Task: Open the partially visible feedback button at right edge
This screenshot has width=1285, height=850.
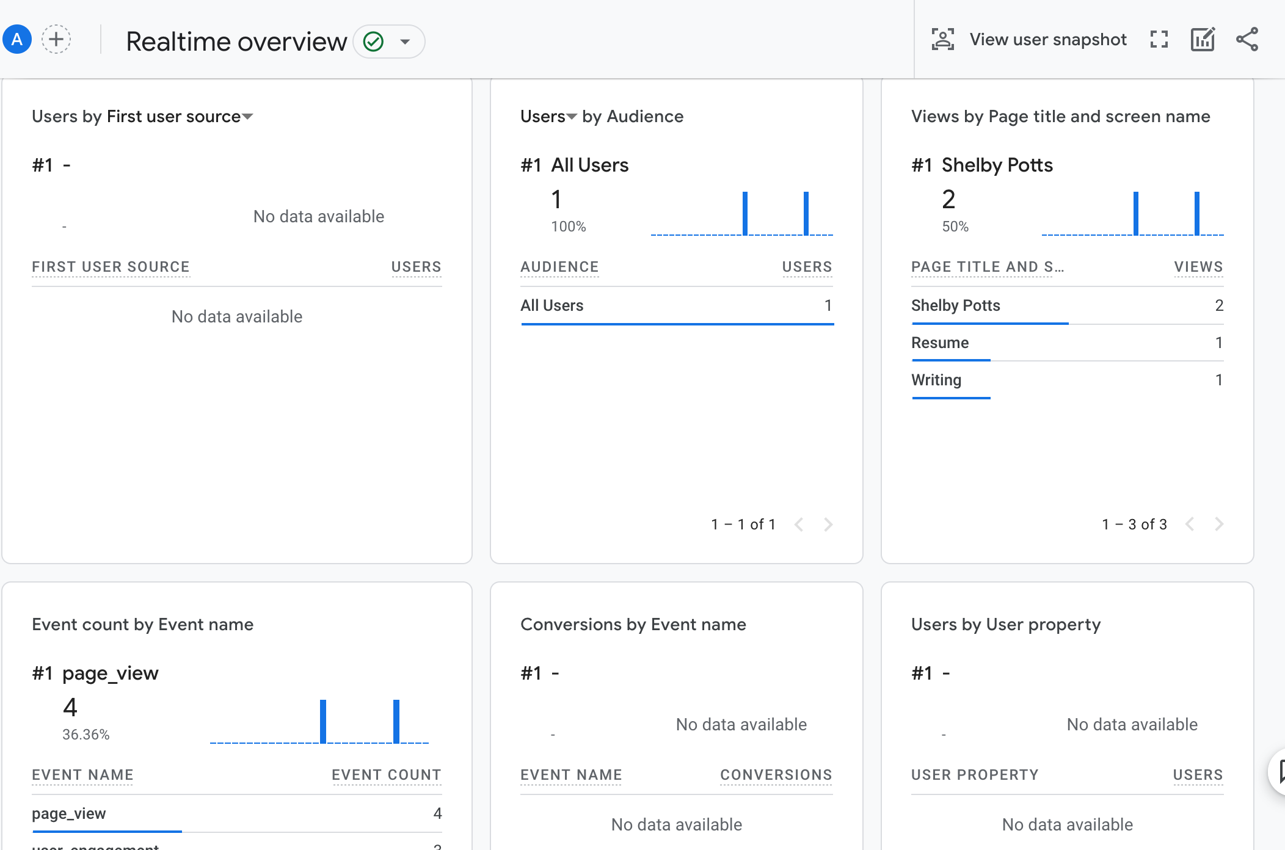Action: (1276, 772)
